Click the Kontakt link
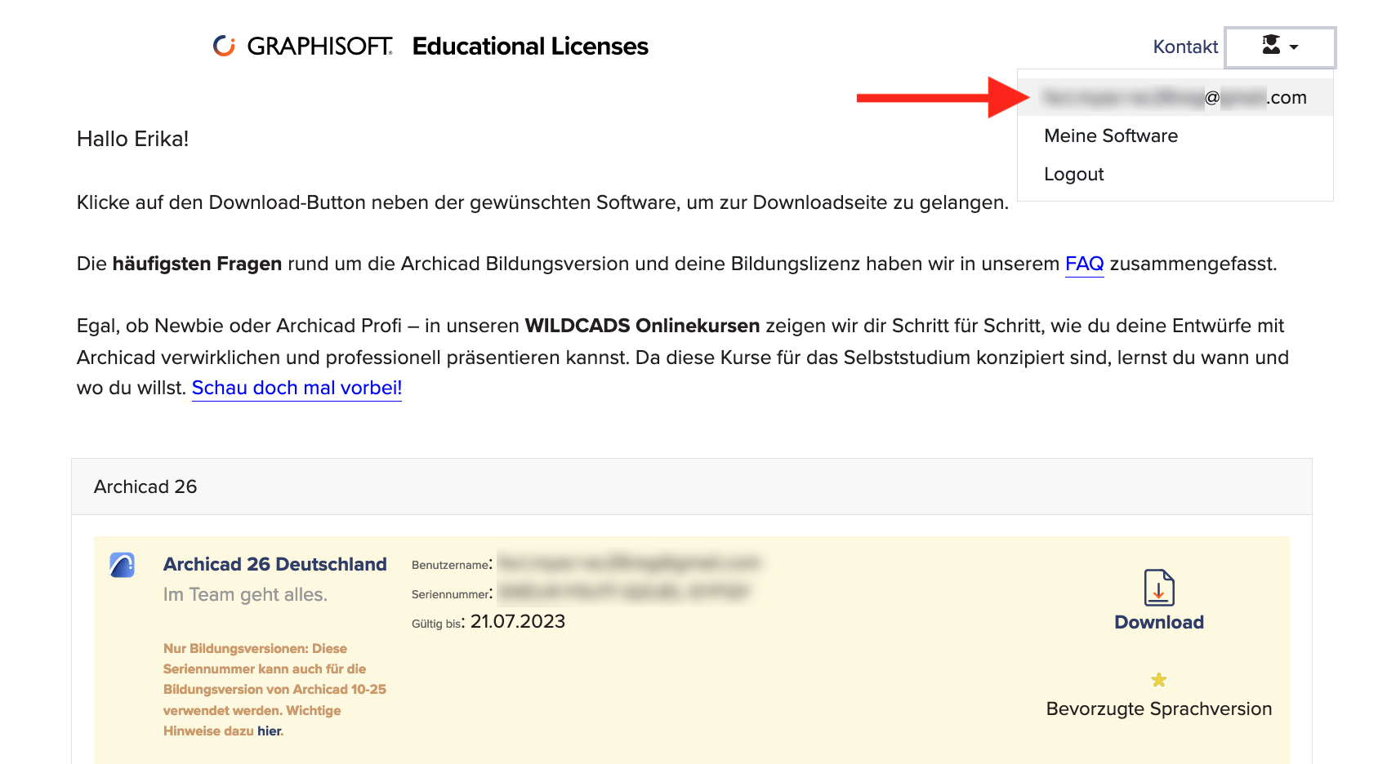This screenshot has height=764, width=1387. pos(1185,47)
